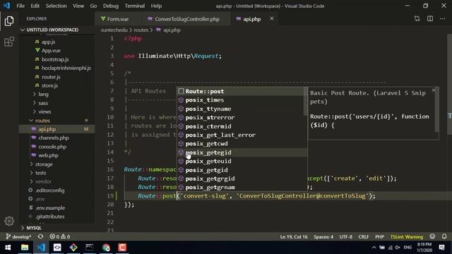Select the posix_times suggestion
The width and height of the screenshot is (452, 254).
tap(242, 100)
